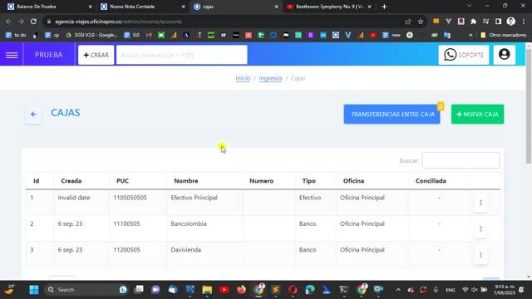The image size is (532, 299).
Task: Open actions menu for Davivienda row
Action: tap(480, 255)
